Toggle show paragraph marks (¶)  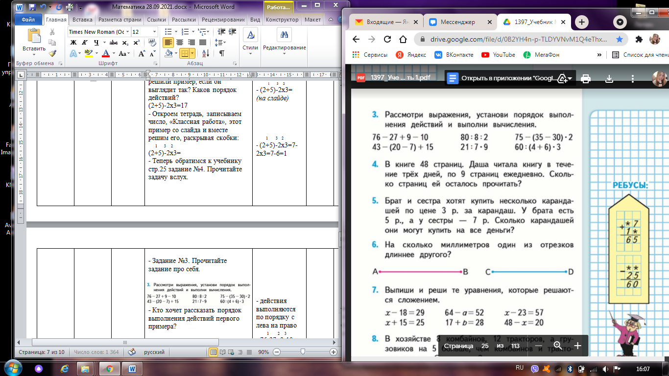[222, 53]
